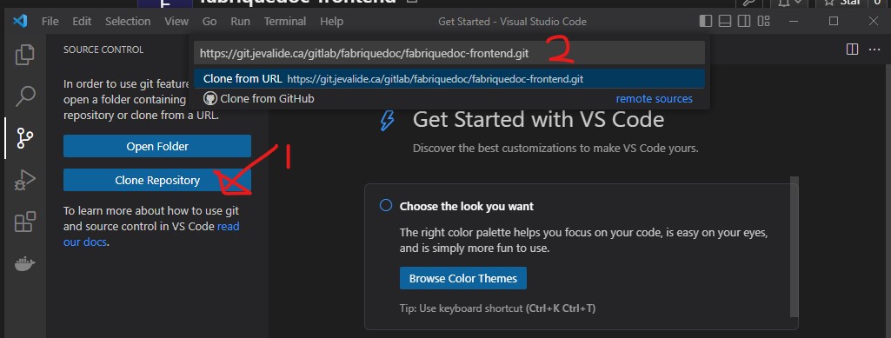Open the Customize Layout icon
This screenshot has width=891, height=338.
(764, 22)
